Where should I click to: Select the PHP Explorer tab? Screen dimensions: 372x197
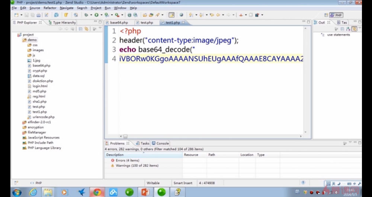tap(27, 23)
